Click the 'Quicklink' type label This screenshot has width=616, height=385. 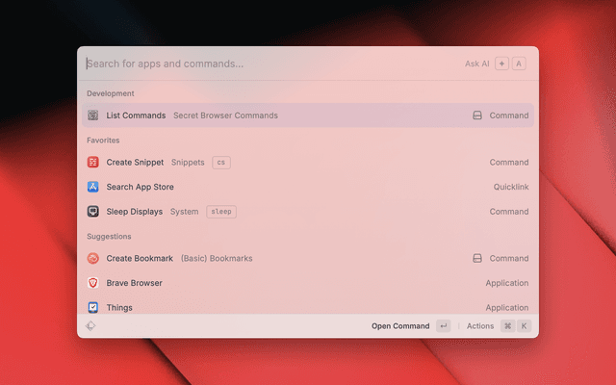click(511, 187)
